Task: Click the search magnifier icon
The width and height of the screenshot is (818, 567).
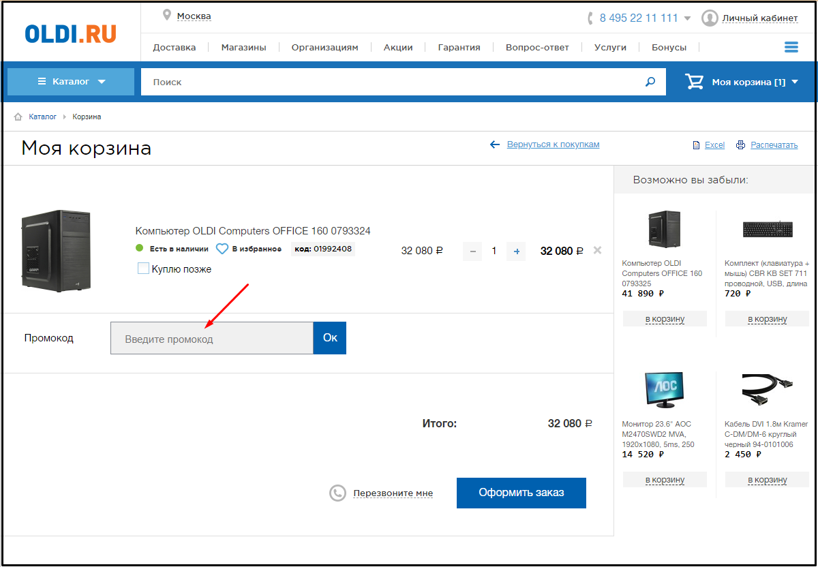Action: click(x=650, y=82)
